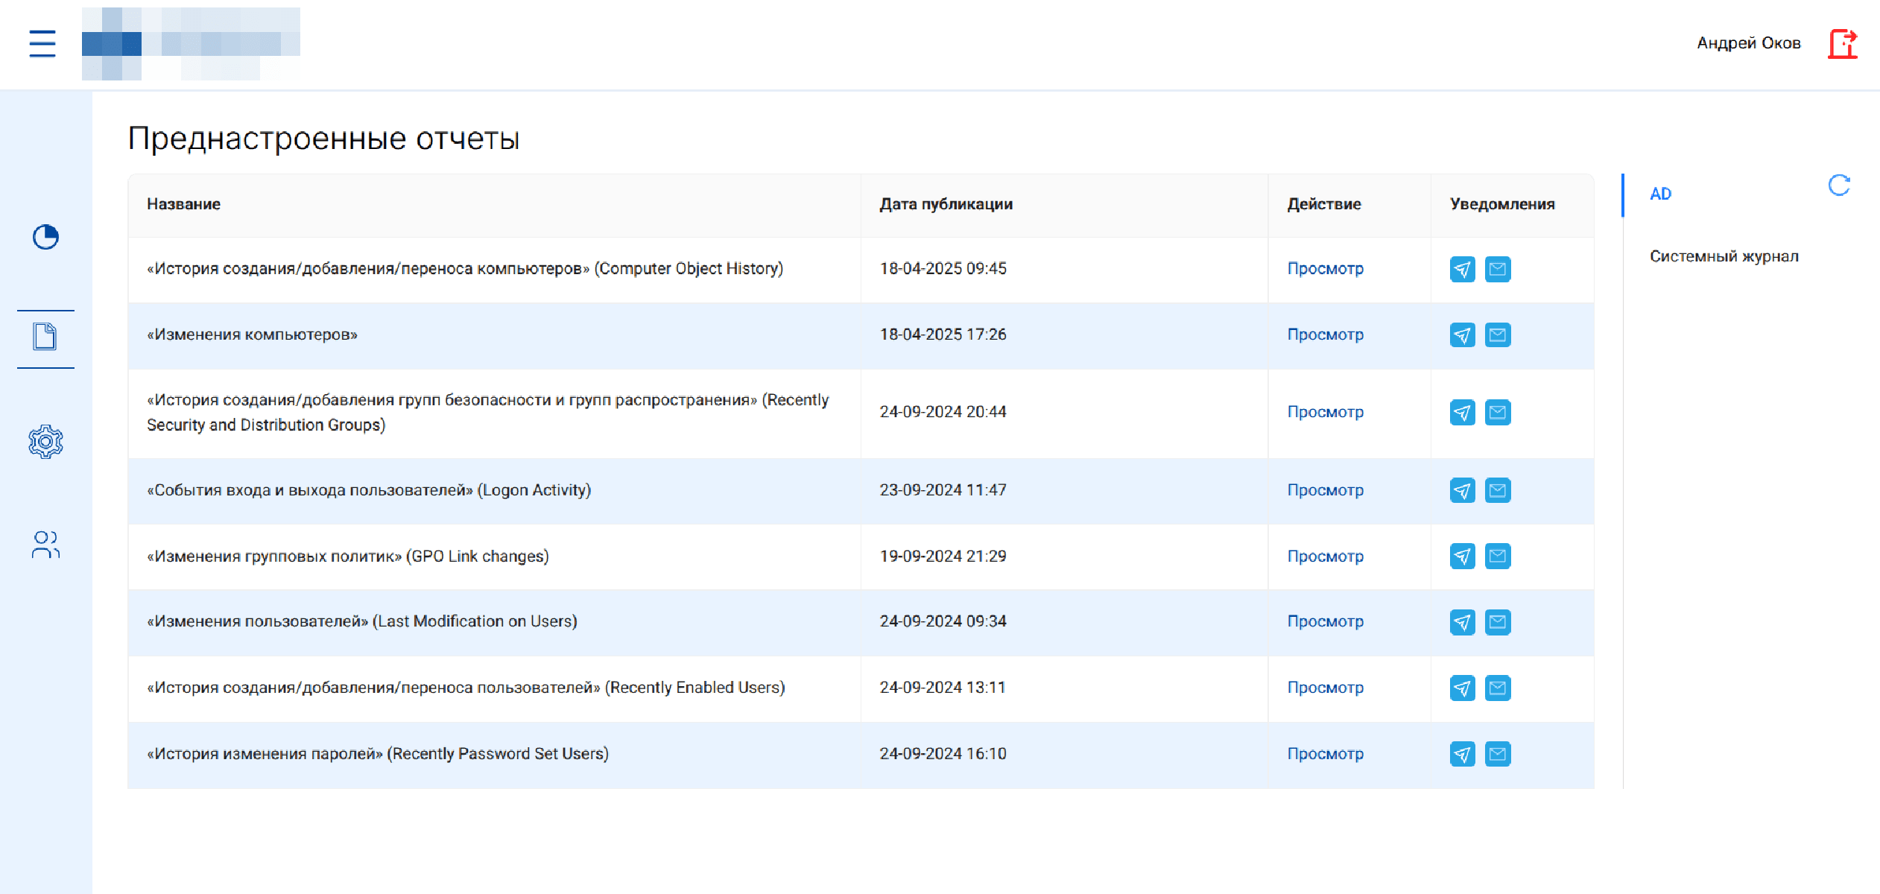Open the users sidebar icon
This screenshot has width=1880, height=894.
[x=45, y=545]
